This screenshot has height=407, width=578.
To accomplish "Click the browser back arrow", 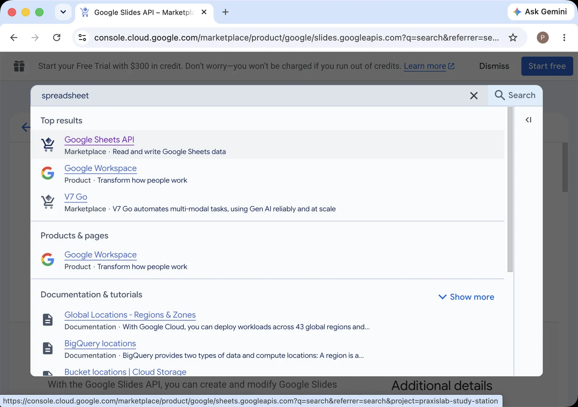I will (x=14, y=38).
